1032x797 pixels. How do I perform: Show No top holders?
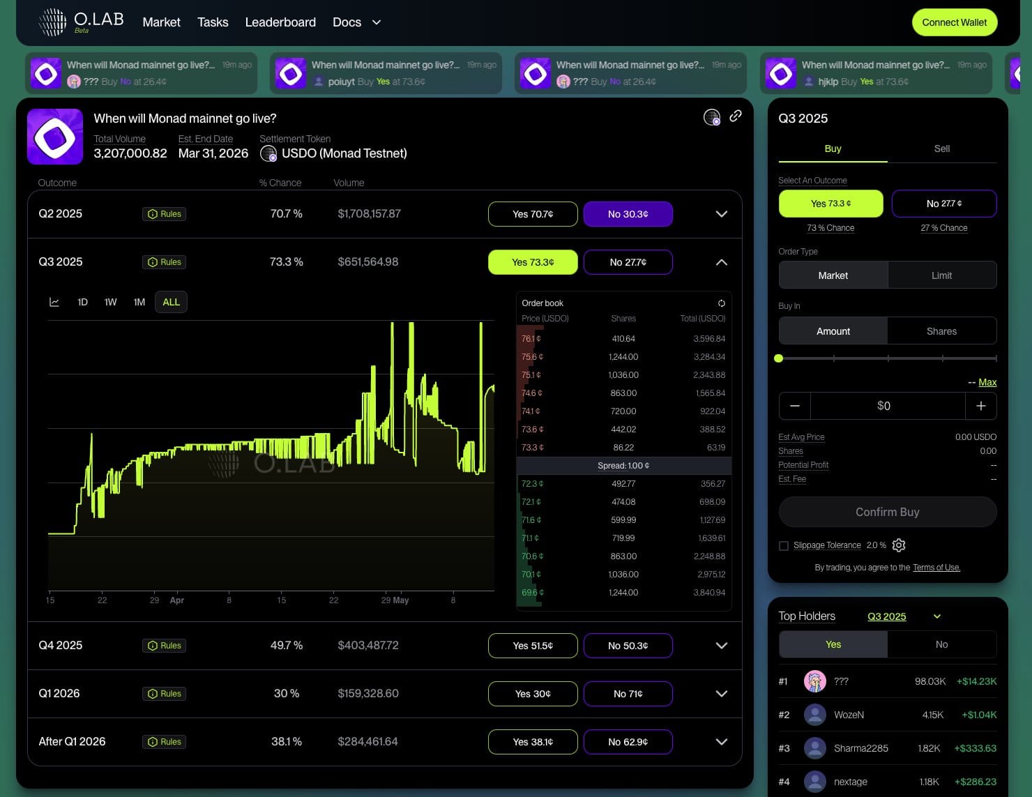942,644
